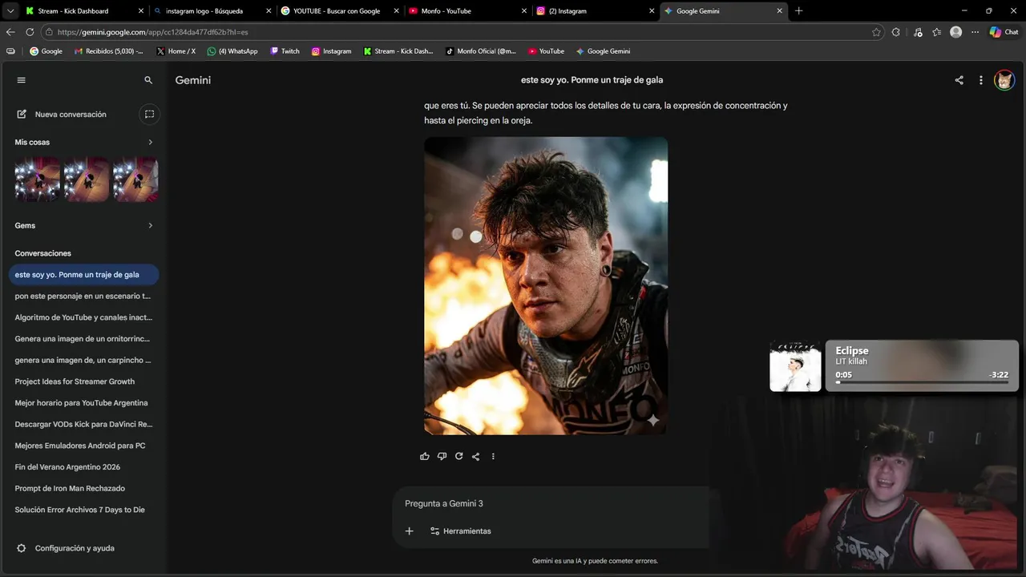
Task: Open (4) WhatsApp bookmark
Action: 232,51
